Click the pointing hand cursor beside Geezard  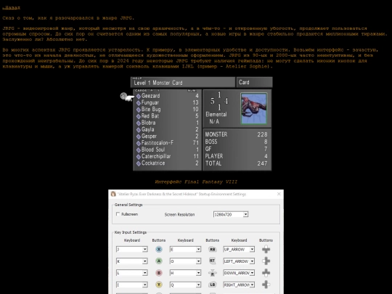click(127, 97)
